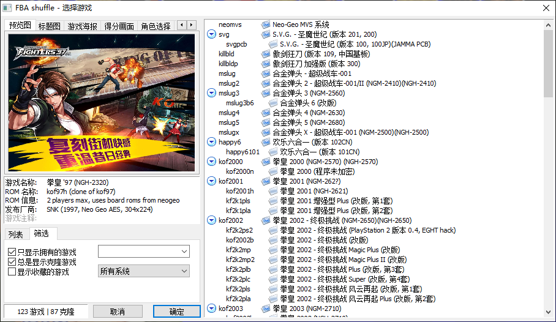The height and width of the screenshot is (322, 556).
Task: Toggle 总是显示克隆游戏 checkbox
Action: 12,262
